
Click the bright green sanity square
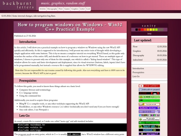point(157,30)
